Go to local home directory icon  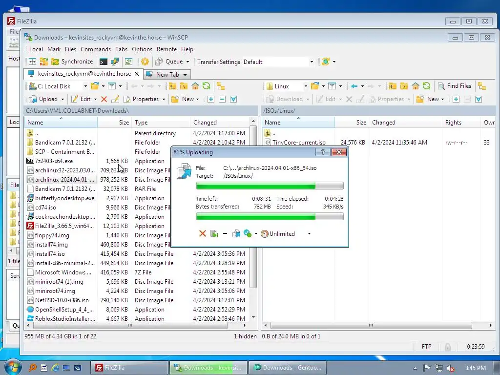click(195, 86)
